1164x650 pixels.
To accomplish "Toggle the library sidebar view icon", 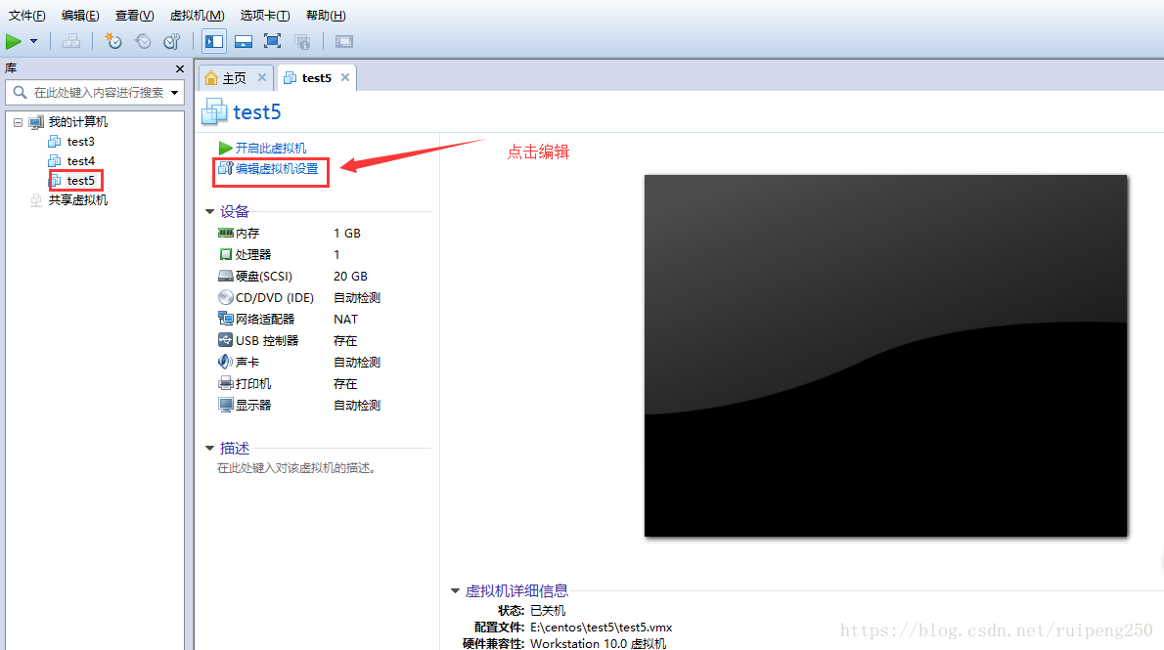I will click(x=214, y=42).
